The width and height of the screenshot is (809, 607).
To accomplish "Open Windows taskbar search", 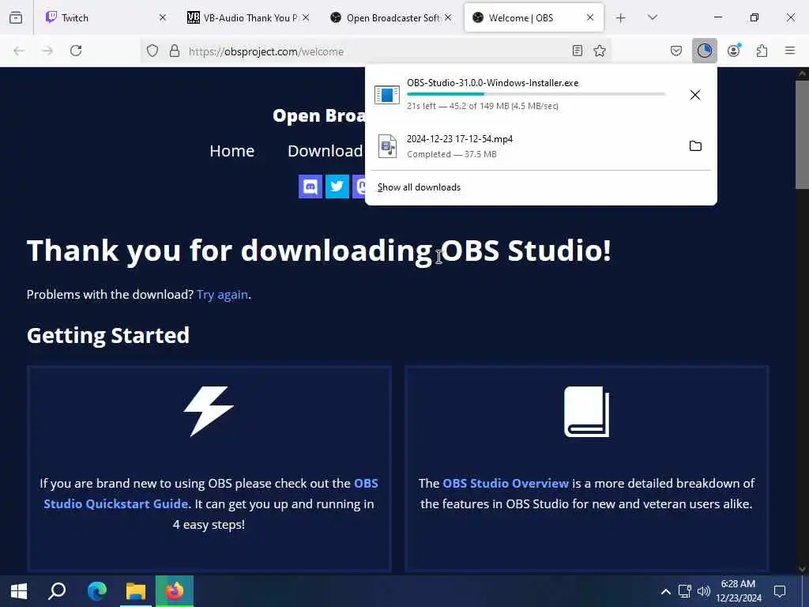I will pyautogui.click(x=57, y=591).
